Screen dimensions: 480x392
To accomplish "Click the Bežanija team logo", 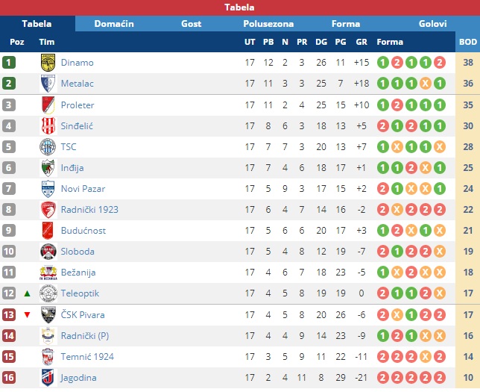I will [x=48, y=273].
